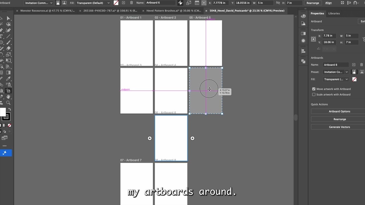The height and width of the screenshot is (205, 365).
Task: Select the Artboard tool
Action: 8,91
